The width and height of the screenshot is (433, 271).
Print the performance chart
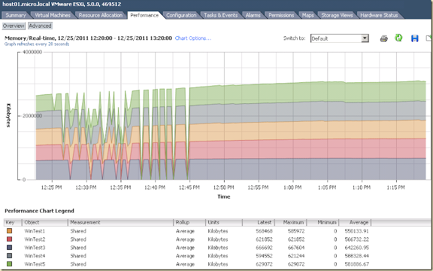click(384, 38)
